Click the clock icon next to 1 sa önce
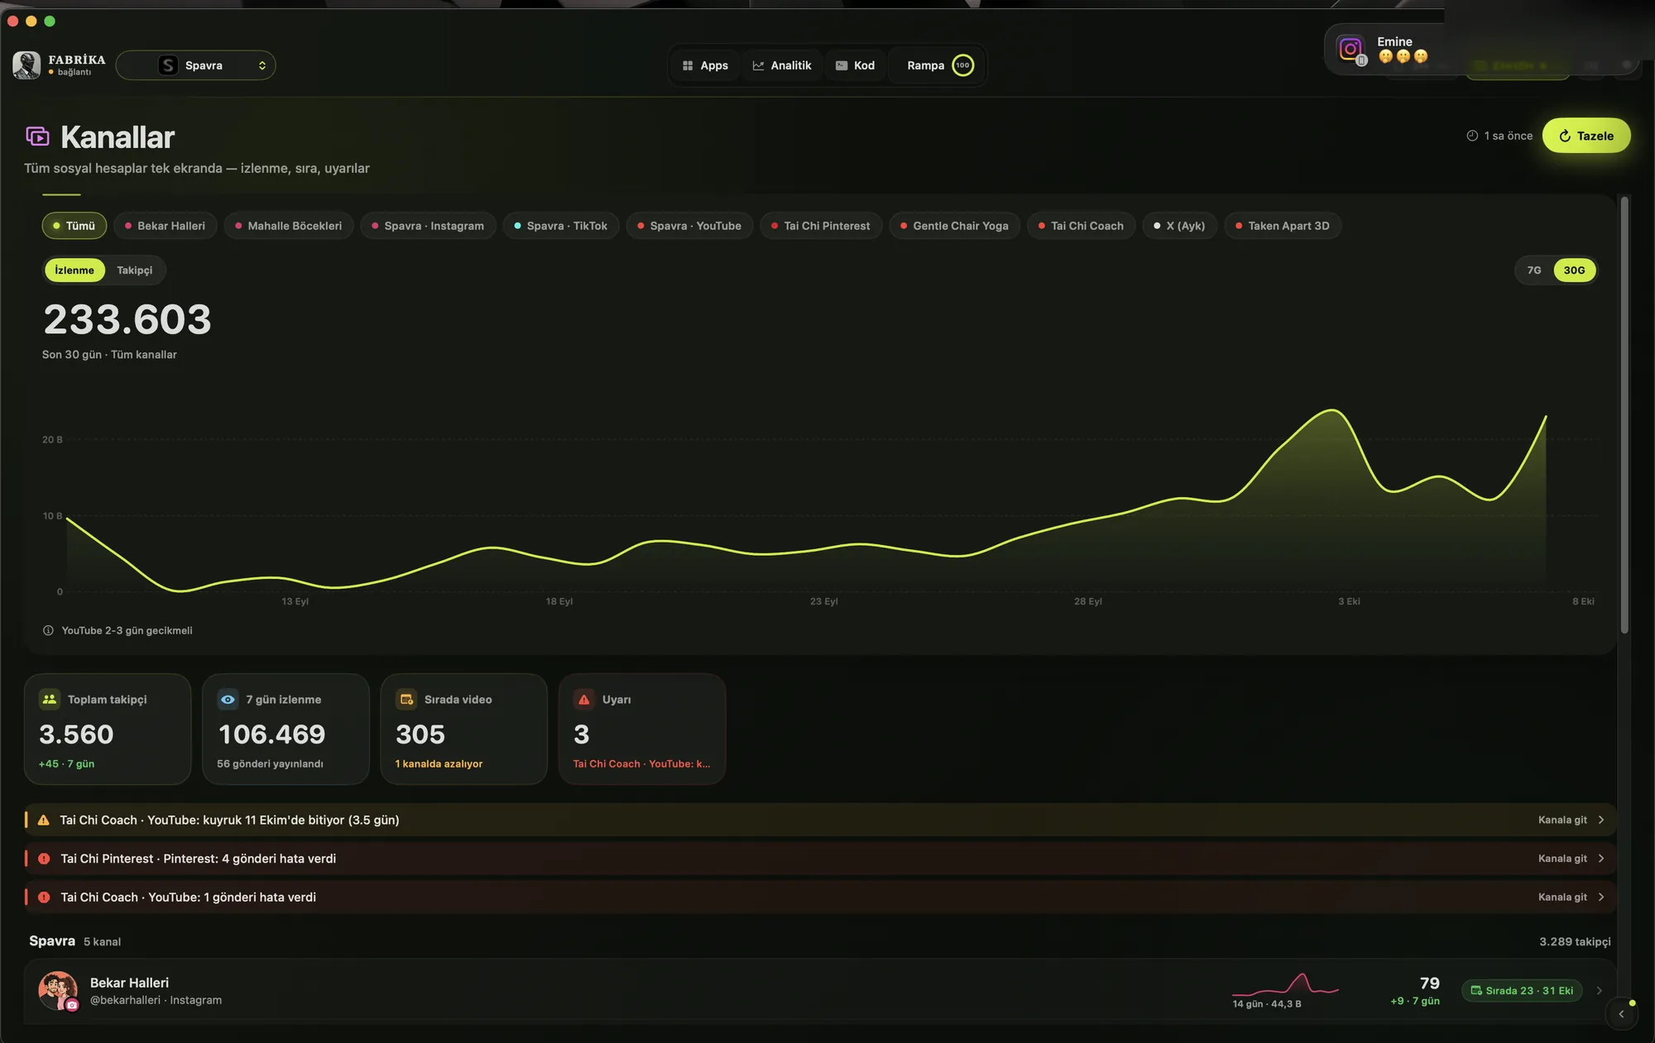The width and height of the screenshot is (1655, 1043). pos(1472,136)
